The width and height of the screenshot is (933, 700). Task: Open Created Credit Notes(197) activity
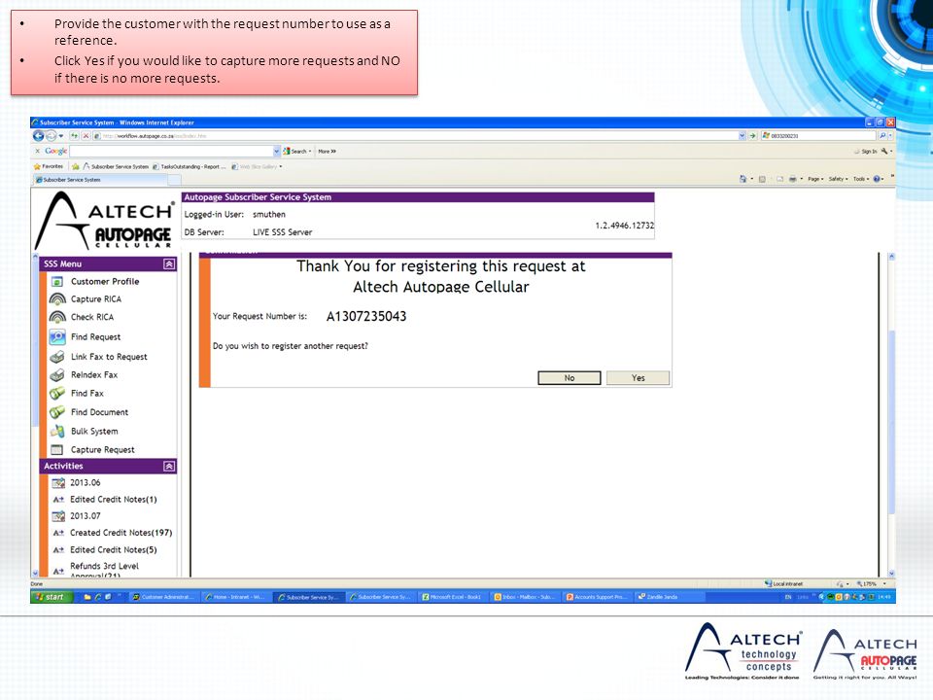121,533
